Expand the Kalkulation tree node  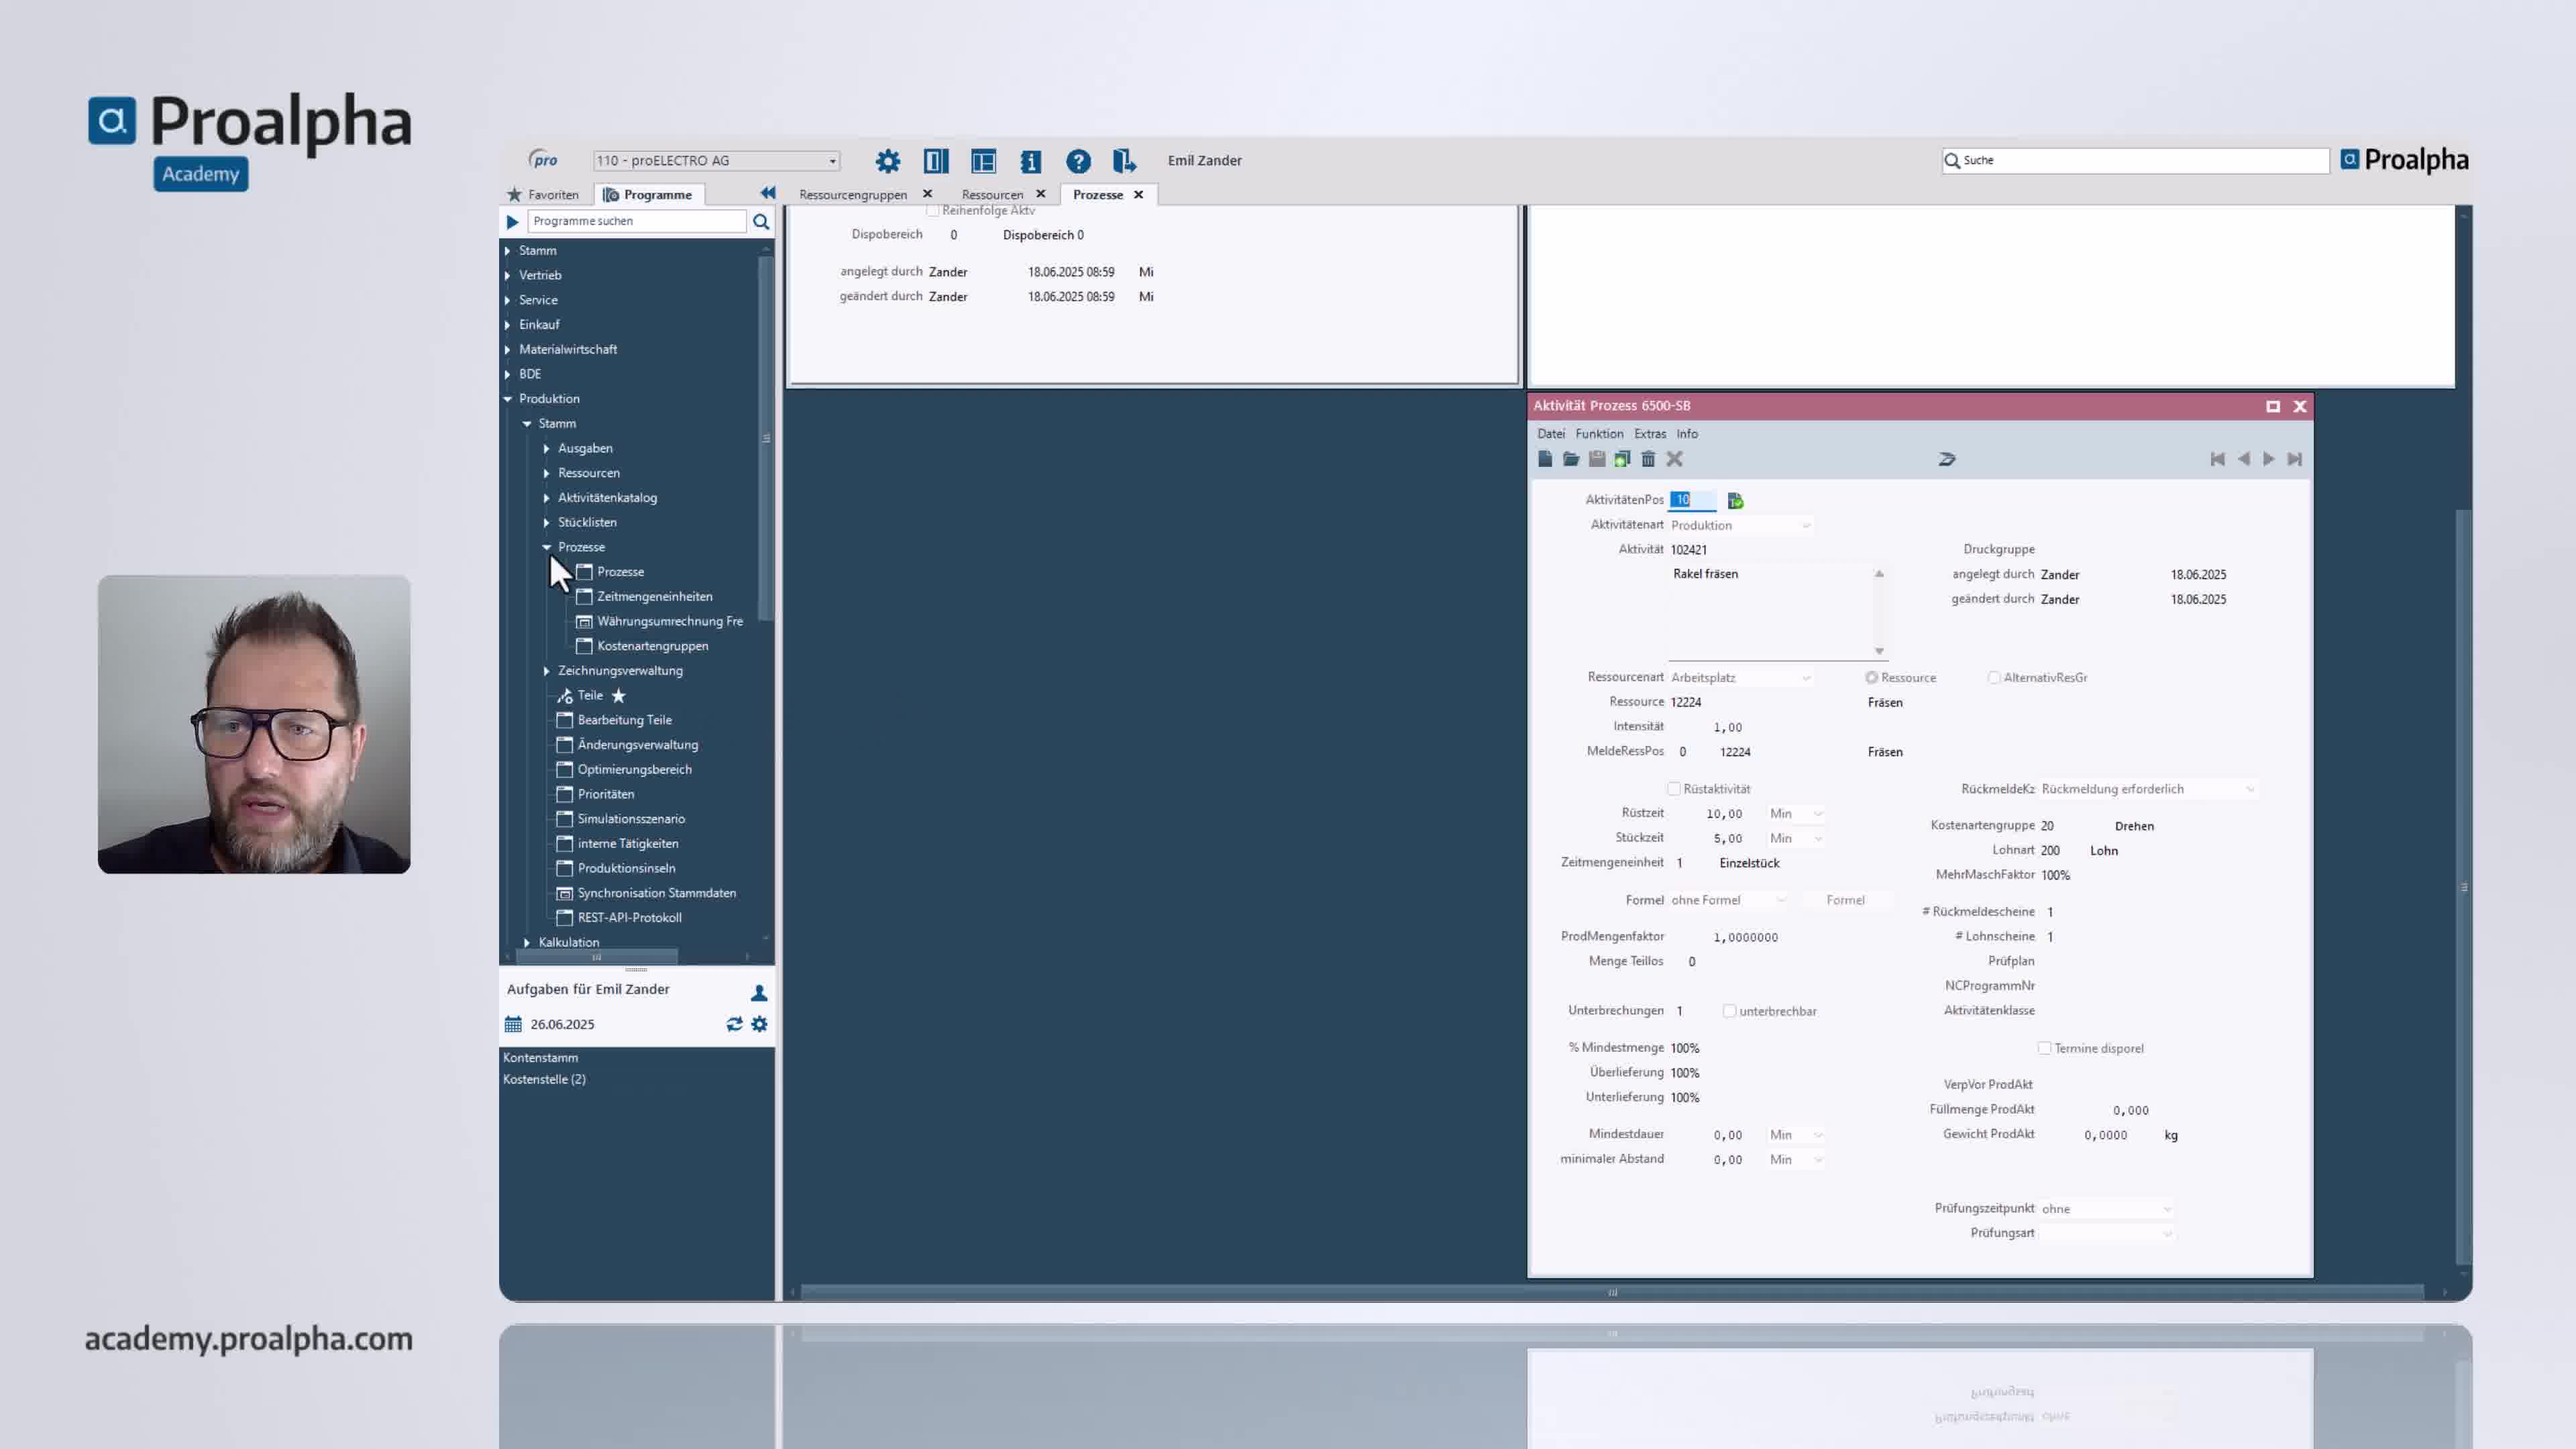[527, 942]
